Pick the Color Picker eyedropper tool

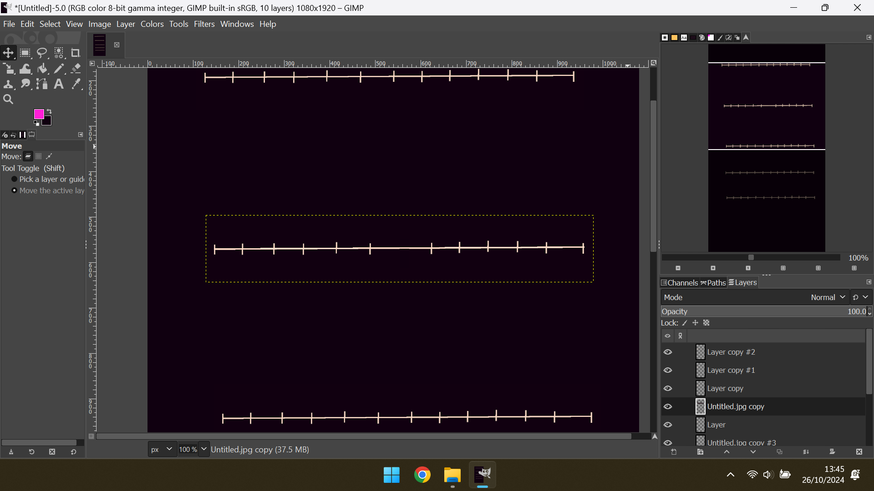76,84
